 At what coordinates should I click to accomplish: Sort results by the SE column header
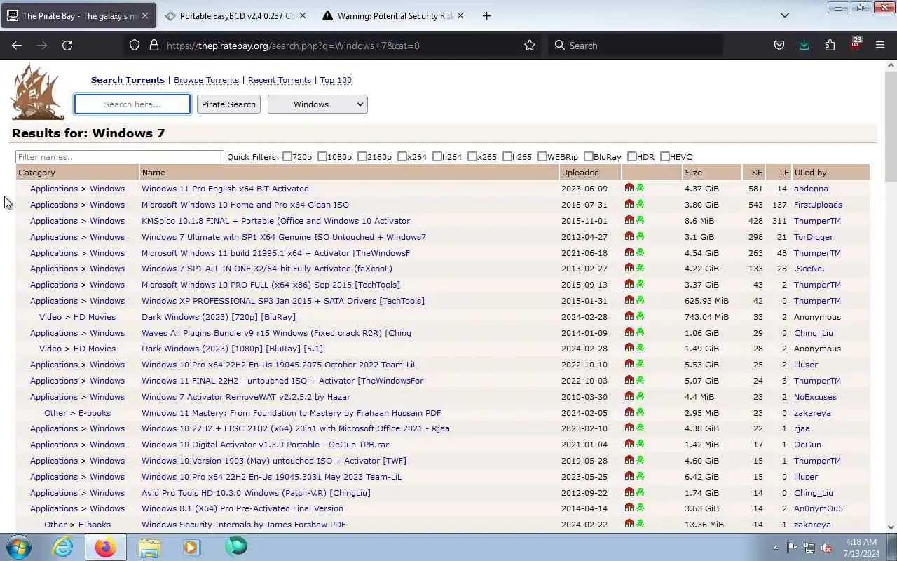(757, 172)
